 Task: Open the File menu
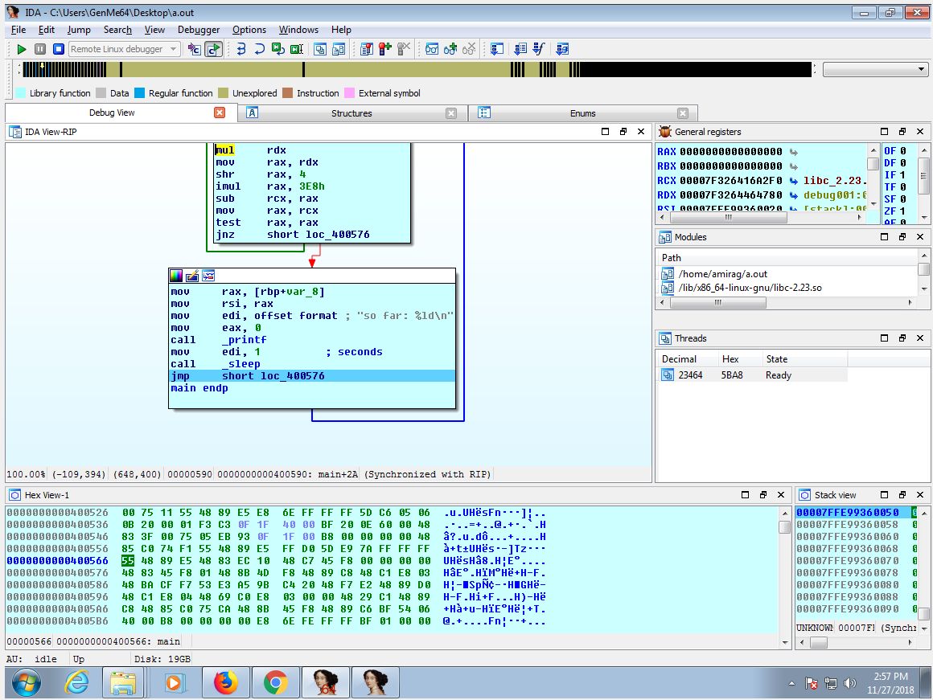[x=18, y=30]
